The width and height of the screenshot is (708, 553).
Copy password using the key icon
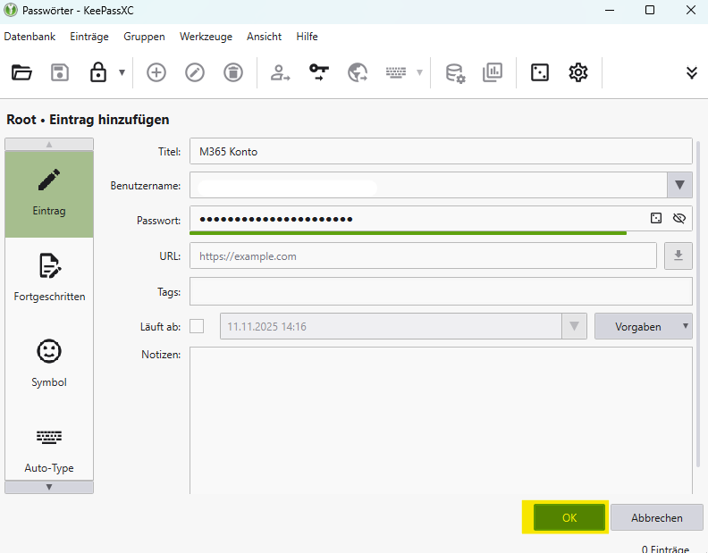click(x=319, y=72)
